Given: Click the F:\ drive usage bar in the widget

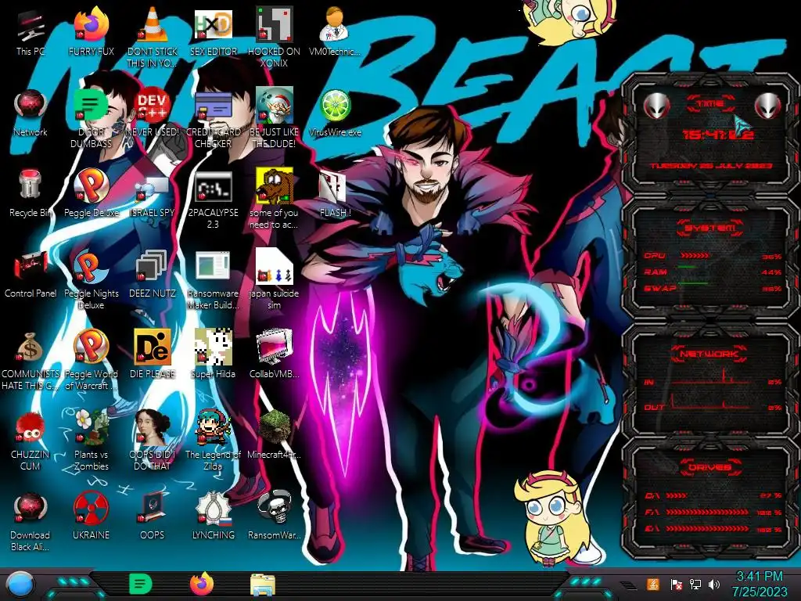Looking at the screenshot, I should 707,512.
